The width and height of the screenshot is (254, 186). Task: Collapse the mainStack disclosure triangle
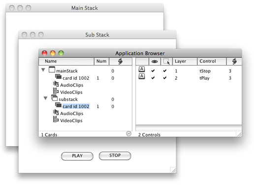point(43,70)
